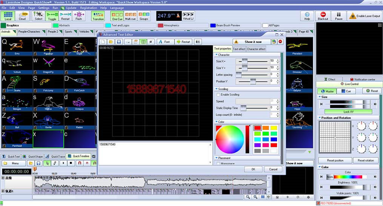Collapse the Scrolling section
The height and width of the screenshot is (206, 383).
tap(217, 89)
